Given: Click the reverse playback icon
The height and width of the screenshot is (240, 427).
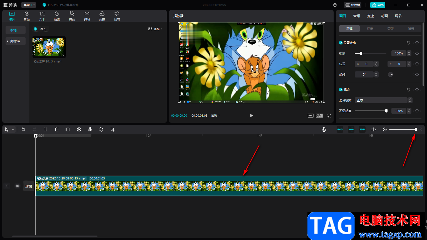Looking at the screenshot, I should pyautogui.click(x=79, y=129).
